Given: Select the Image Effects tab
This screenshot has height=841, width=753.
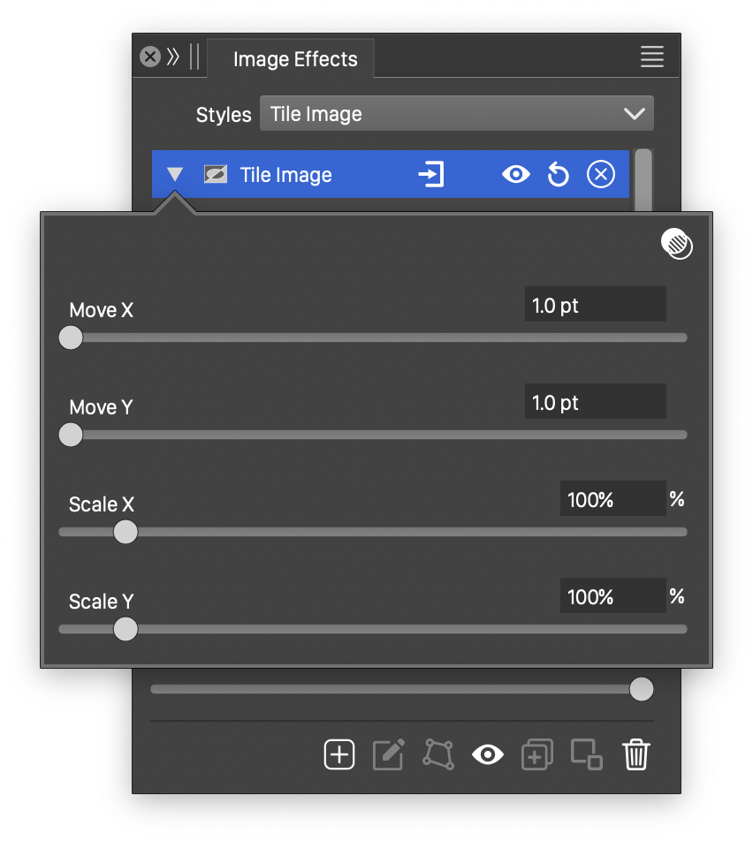Looking at the screenshot, I should (x=295, y=59).
